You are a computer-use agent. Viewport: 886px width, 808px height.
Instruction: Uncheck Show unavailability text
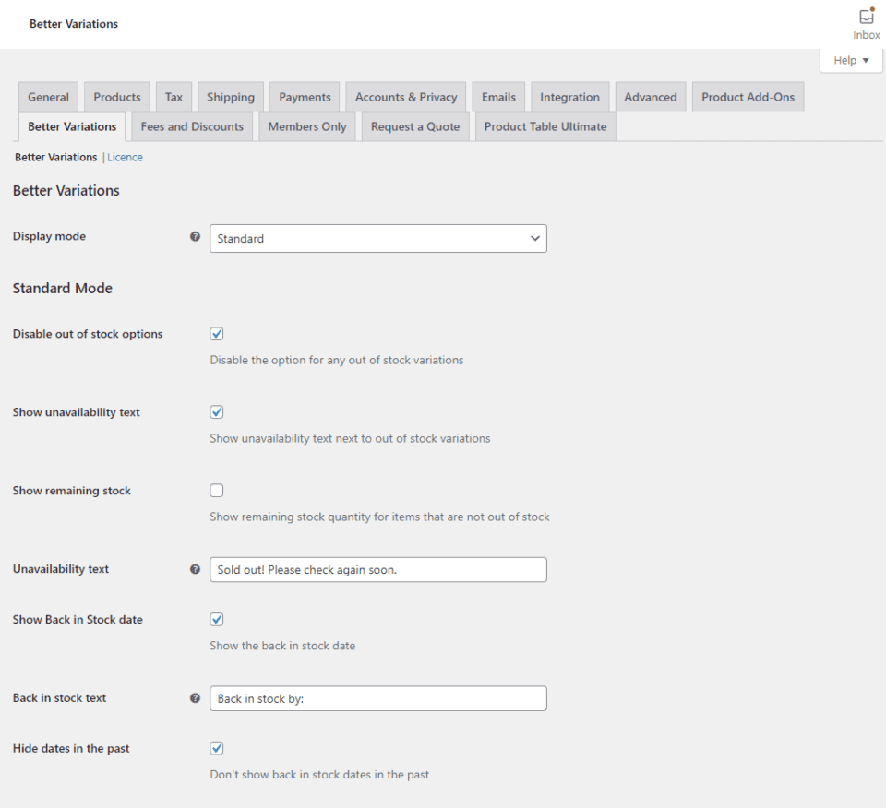pyautogui.click(x=216, y=412)
